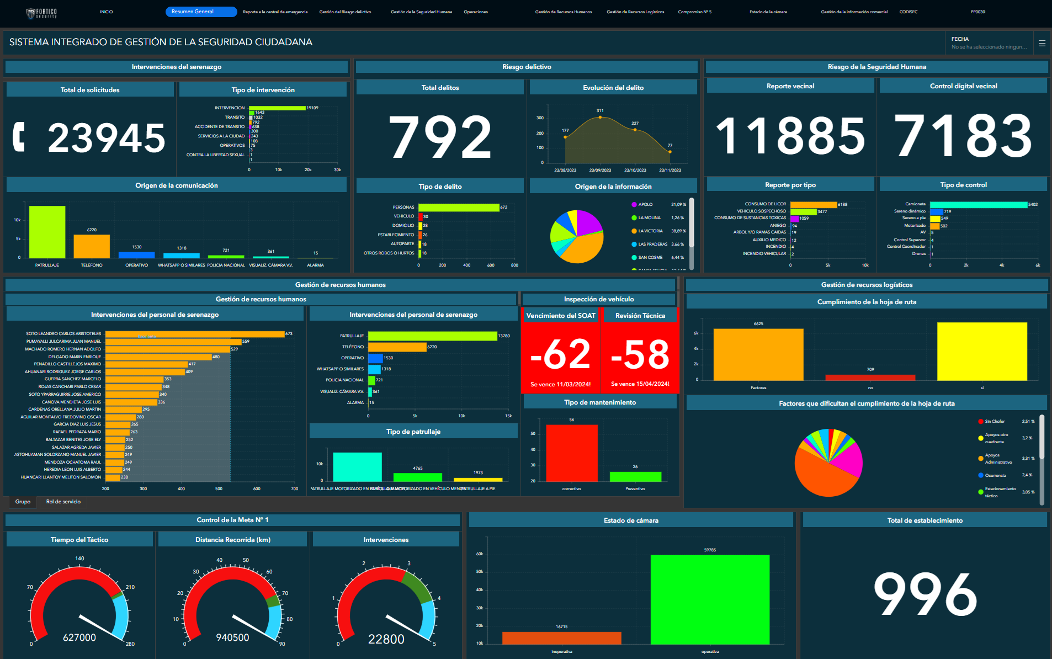Click the Fortico Security logo
Screen dimensions: 1052x659
(42, 12)
